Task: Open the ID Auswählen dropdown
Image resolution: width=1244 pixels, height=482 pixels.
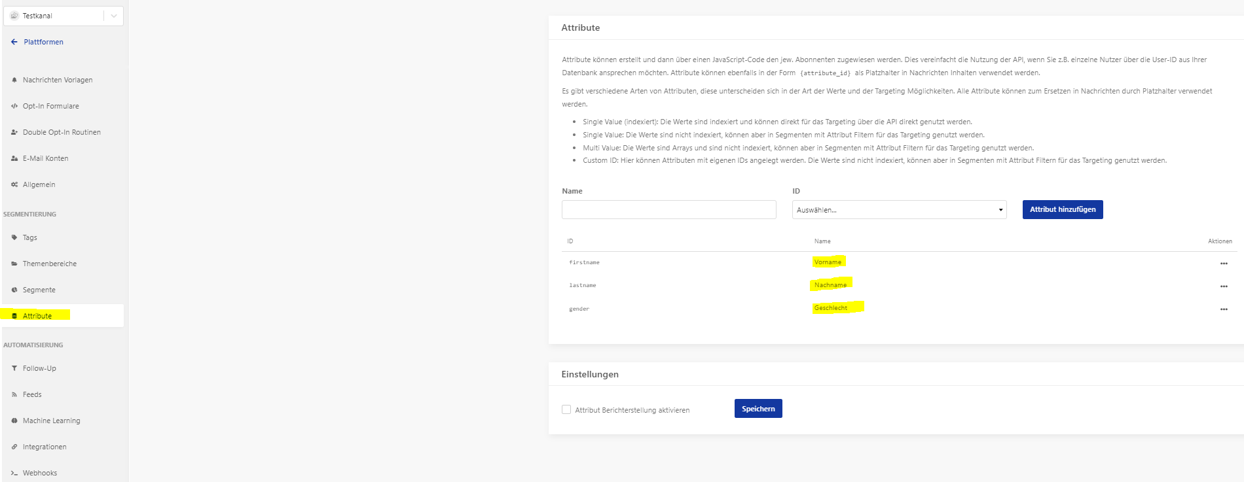Action: pos(899,210)
